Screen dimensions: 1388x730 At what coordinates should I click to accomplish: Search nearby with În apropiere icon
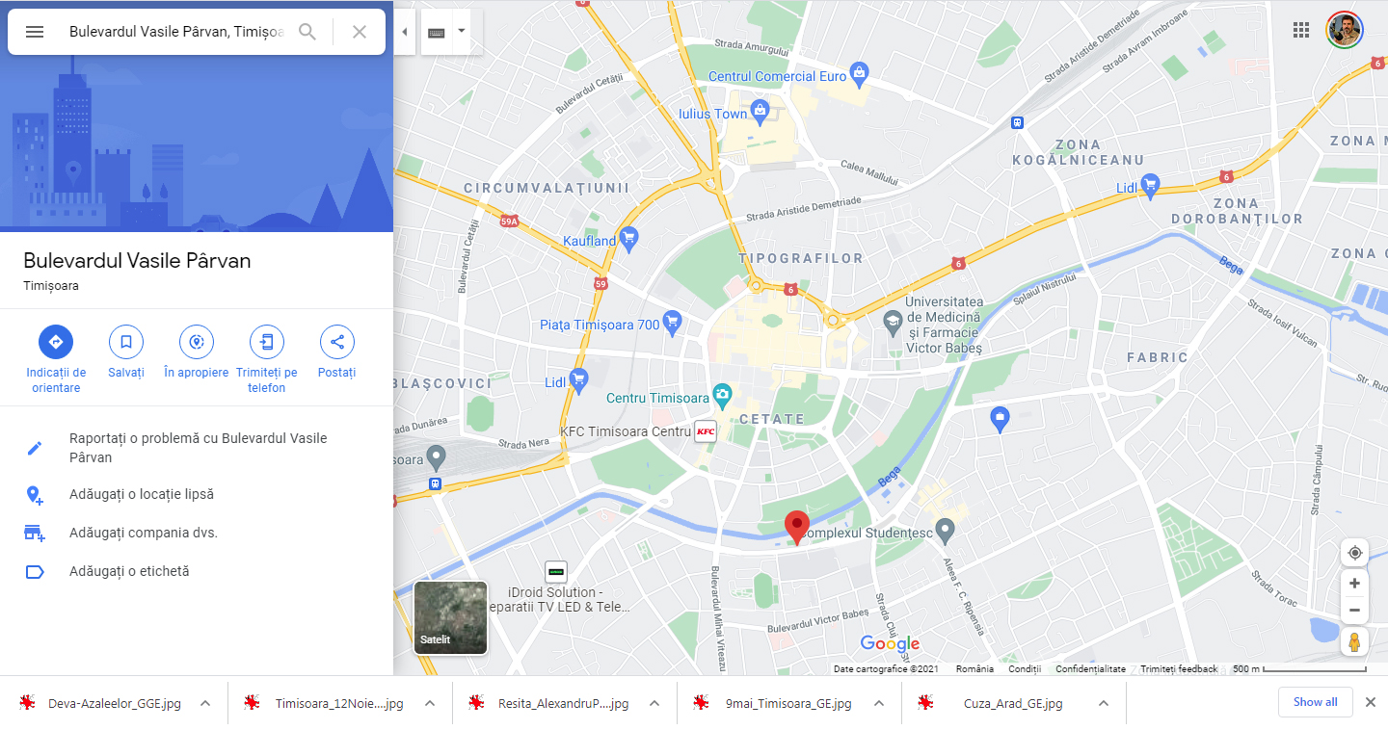point(197,342)
